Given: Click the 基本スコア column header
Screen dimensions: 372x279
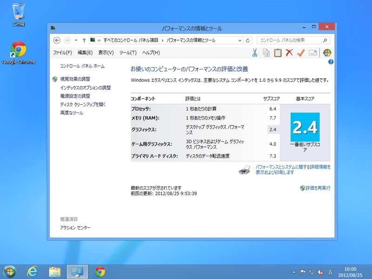Looking at the screenshot, I should click(x=305, y=99).
